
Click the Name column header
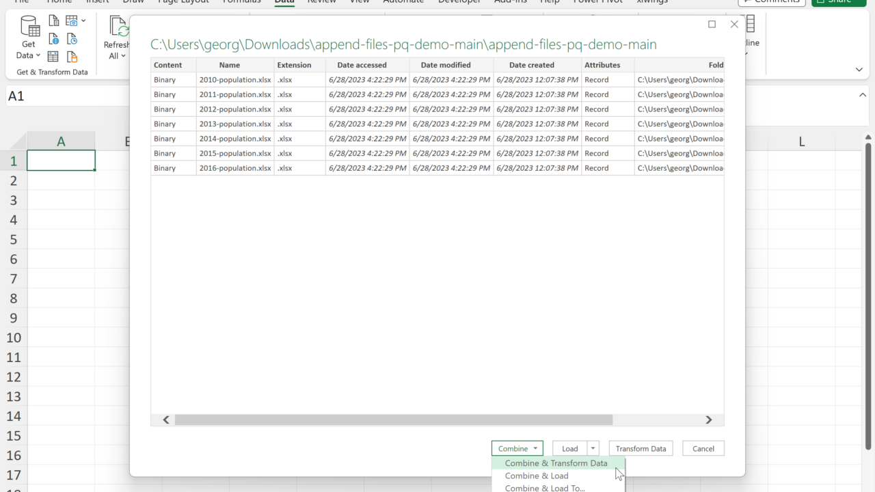point(235,65)
